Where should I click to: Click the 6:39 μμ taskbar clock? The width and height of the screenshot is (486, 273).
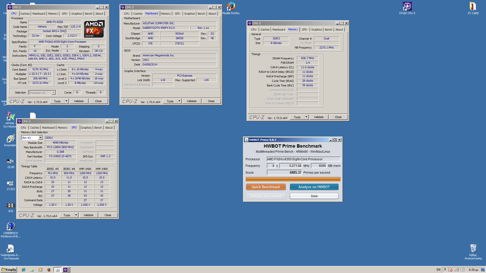point(473,270)
